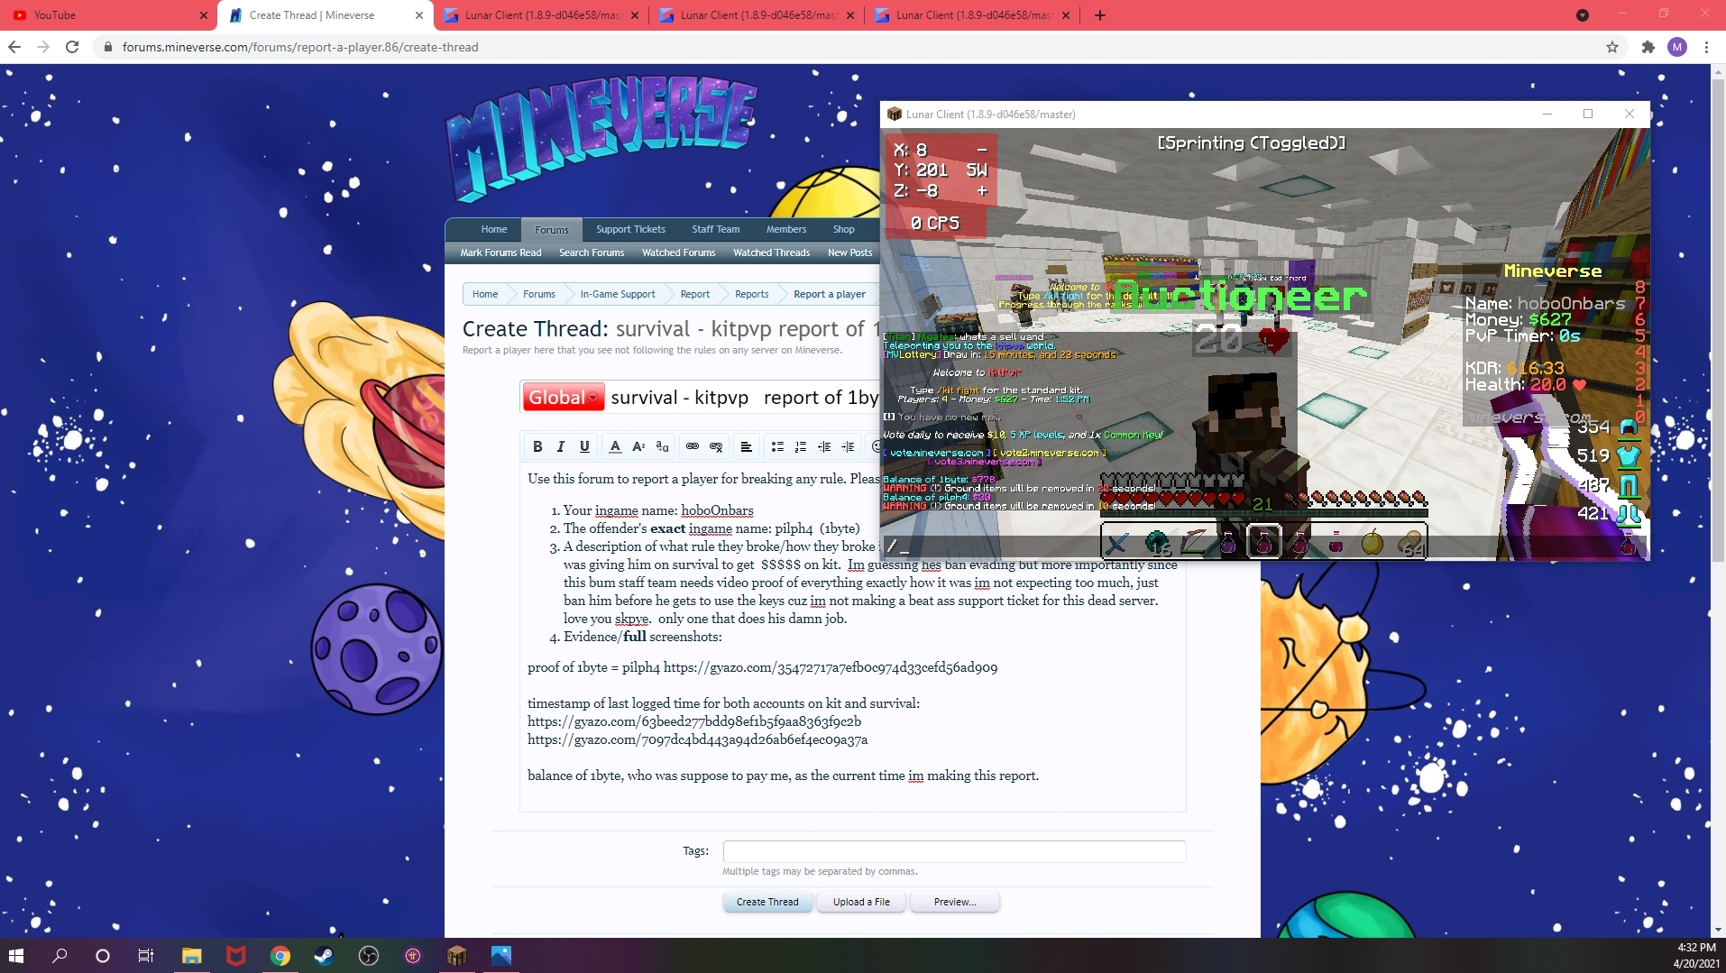Open the Minecraft launcher taskbar icon
Screen dimensions: 1726x973
point(456,956)
